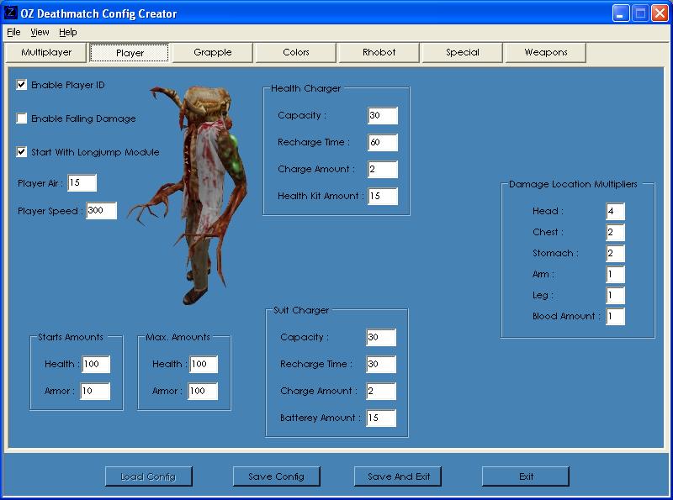The image size is (673, 500).
Task: Uncheck Start With Longjump Module
Action: point(22,152)
